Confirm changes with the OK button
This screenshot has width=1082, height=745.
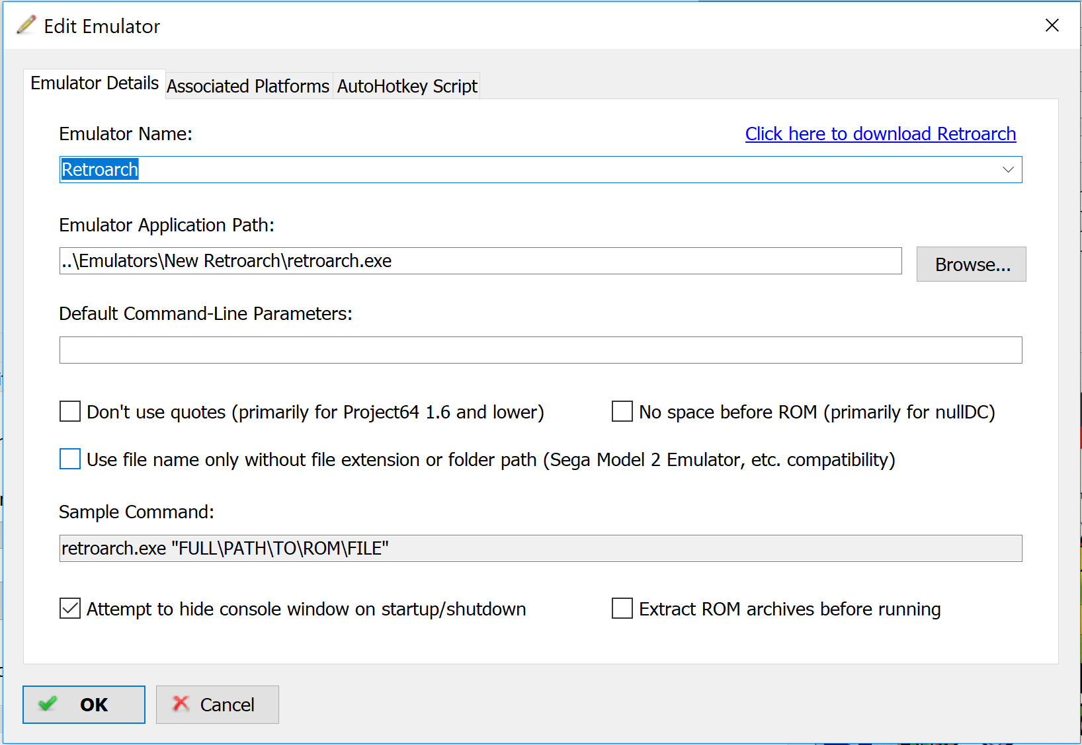(x=84, y=705)
